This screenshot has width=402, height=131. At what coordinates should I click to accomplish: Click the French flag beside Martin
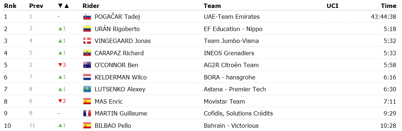87,113
